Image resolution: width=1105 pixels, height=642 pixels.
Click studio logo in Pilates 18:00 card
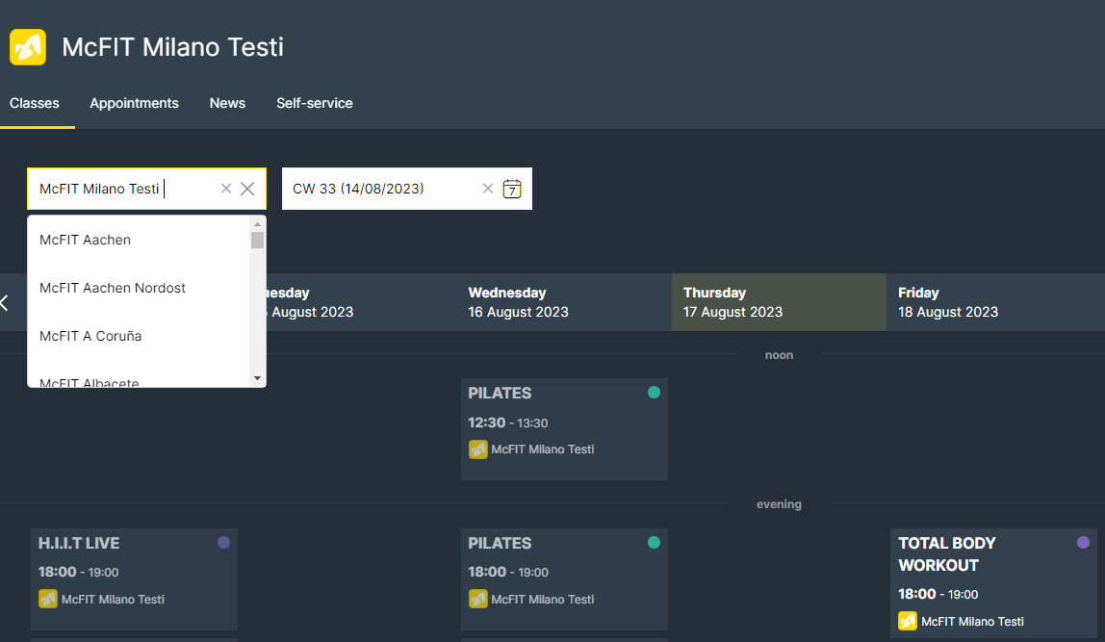tap(477, 599)
